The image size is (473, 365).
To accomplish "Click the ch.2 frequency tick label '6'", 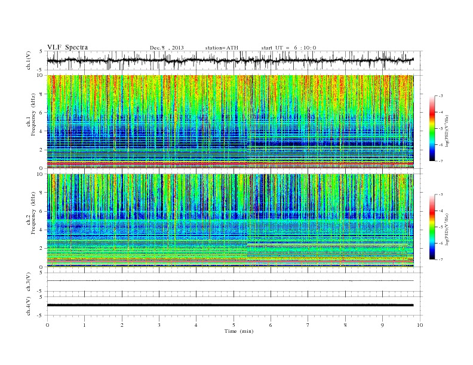I will [x=42, y=211].
